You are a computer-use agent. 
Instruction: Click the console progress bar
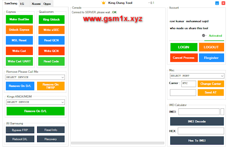(118, 143)
